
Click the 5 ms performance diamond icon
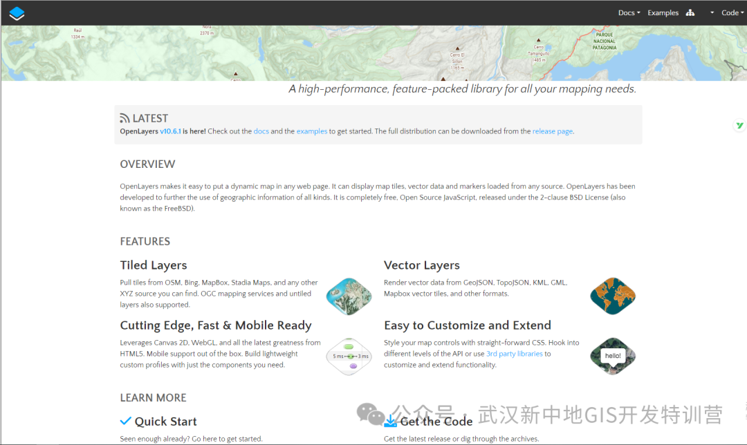(349, 356)
